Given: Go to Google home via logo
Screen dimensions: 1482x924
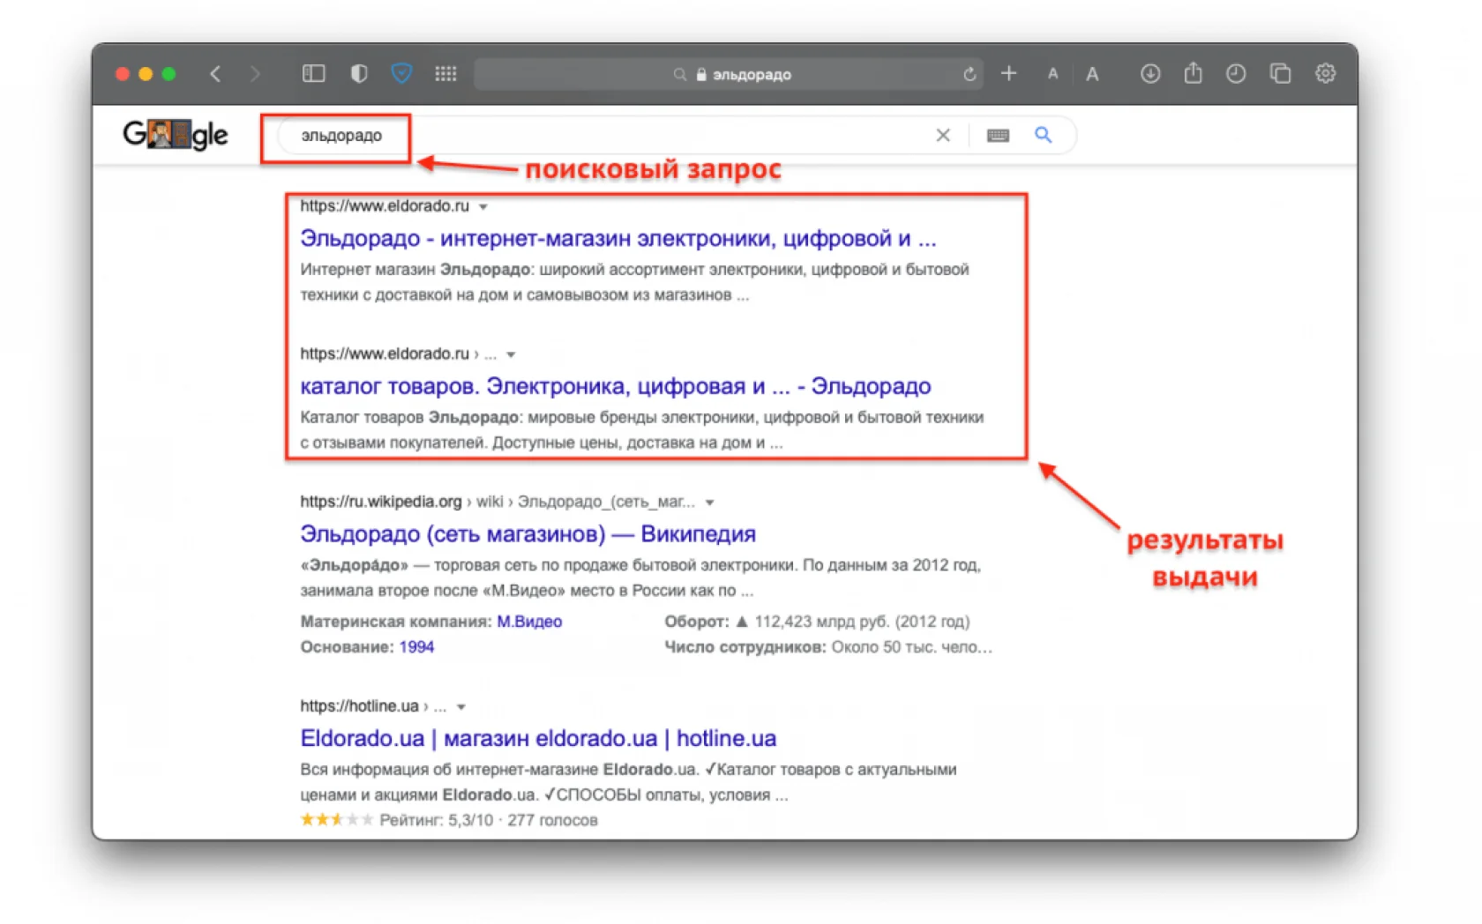Looking at the screenshot, I should (175, 134).
